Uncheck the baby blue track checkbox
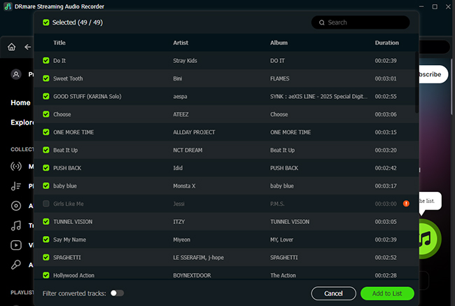 (x=45, y=186)
